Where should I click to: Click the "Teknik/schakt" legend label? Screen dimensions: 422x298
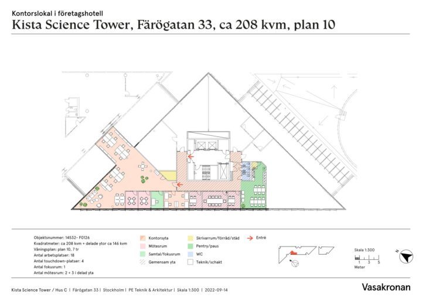click(209, 262)
